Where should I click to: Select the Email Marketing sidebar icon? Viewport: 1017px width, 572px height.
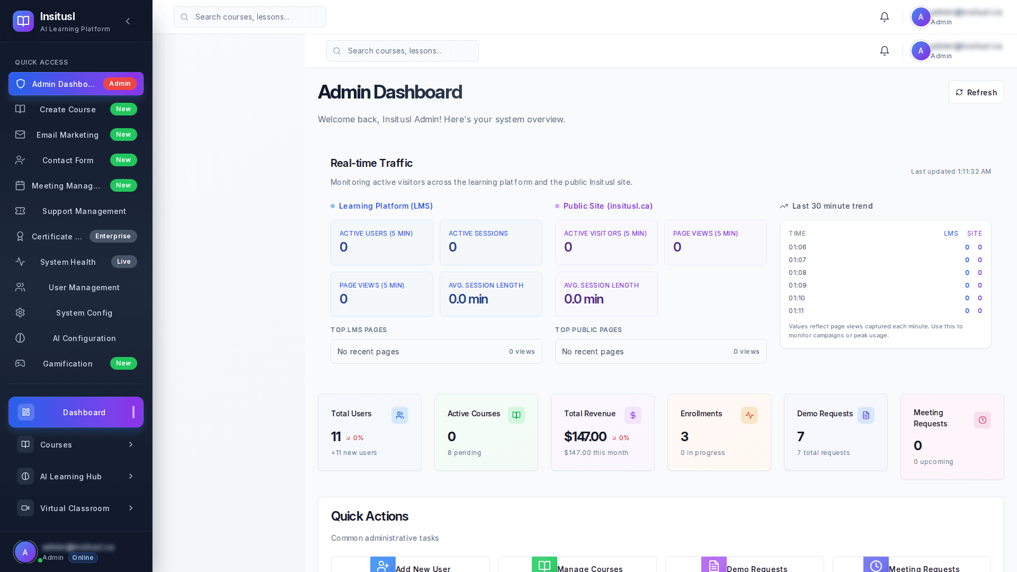[x=20, y=135]
